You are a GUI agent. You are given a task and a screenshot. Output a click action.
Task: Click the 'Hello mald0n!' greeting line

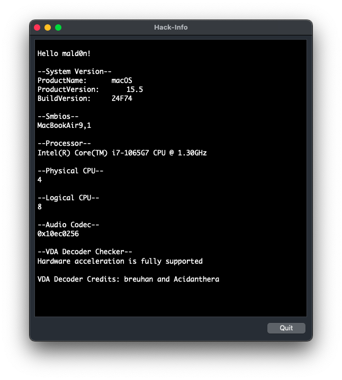(x=64, y=53)
